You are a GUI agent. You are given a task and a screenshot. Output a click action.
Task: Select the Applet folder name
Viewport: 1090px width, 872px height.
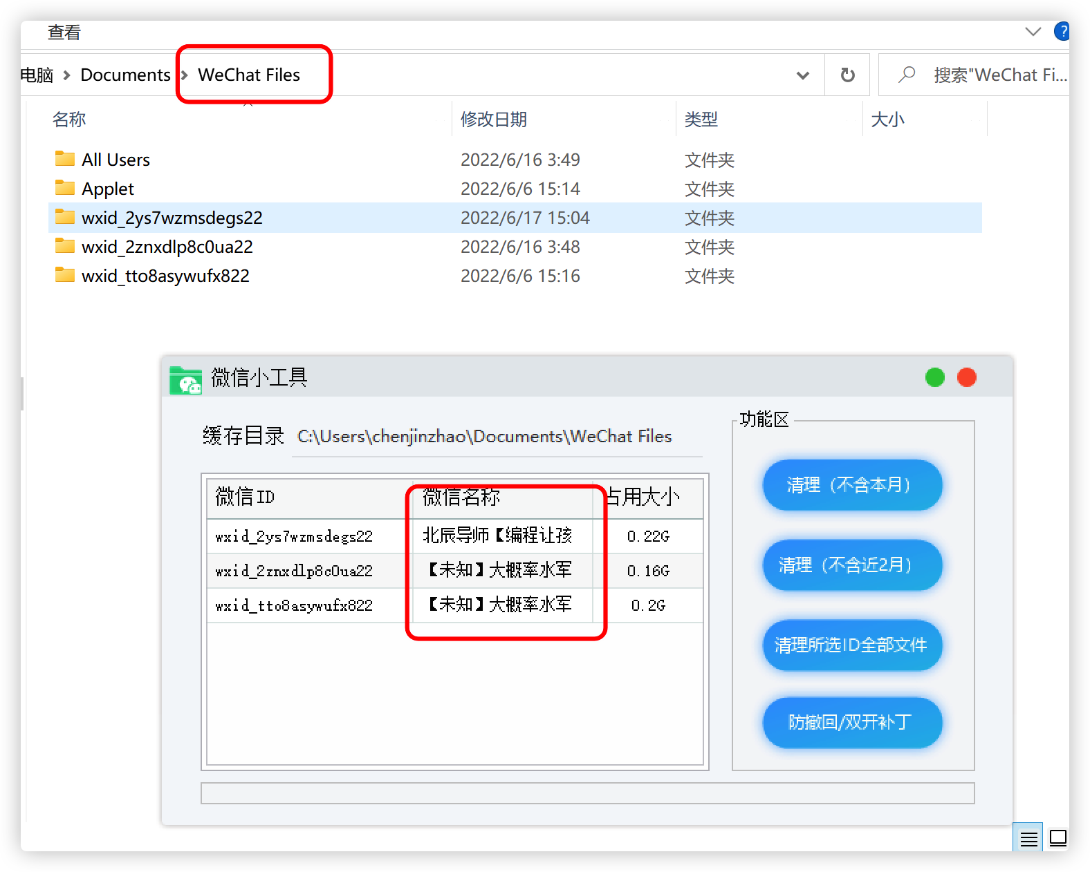point(108,189)
